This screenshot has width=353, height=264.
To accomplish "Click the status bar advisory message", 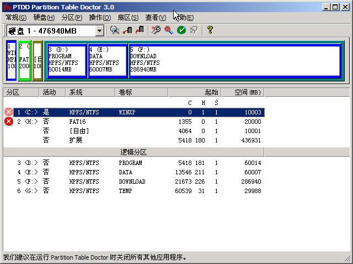I will 94,257.
